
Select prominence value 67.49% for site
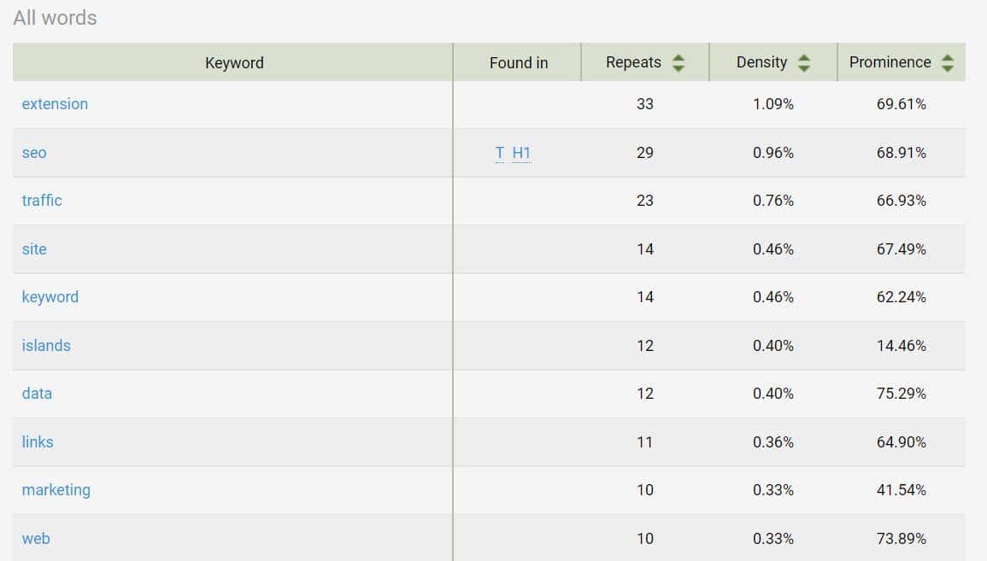pyautogui.click(x=902, y=249)
